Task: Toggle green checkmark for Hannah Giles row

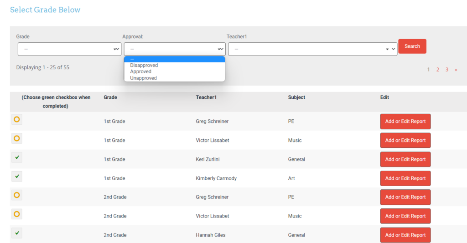Action: (x=17, y=233)
